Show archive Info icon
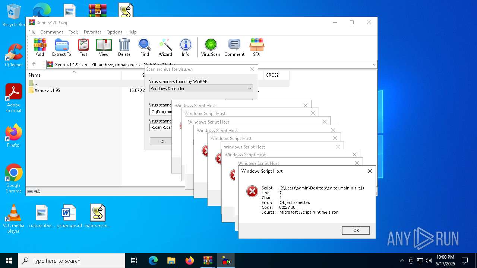 click(x=186, y=47)
